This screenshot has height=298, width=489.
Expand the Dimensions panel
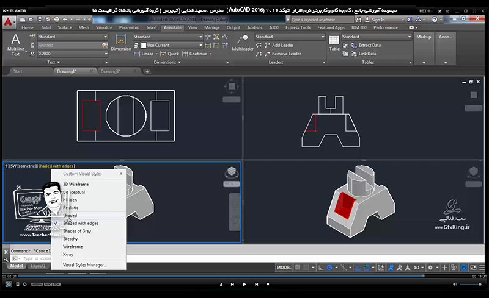pos(167,62)
